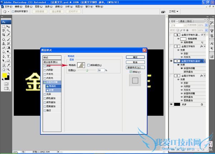The width and height of the screenshot is (215, 154).
Task: Select the Path Selection tool
Action: coord(4,61)
